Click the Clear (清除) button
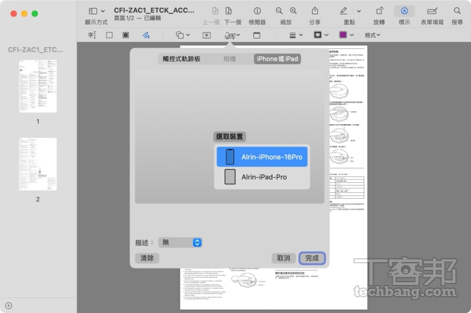Image resolution: width=471 pixels, height=313 pixels. 147,258
